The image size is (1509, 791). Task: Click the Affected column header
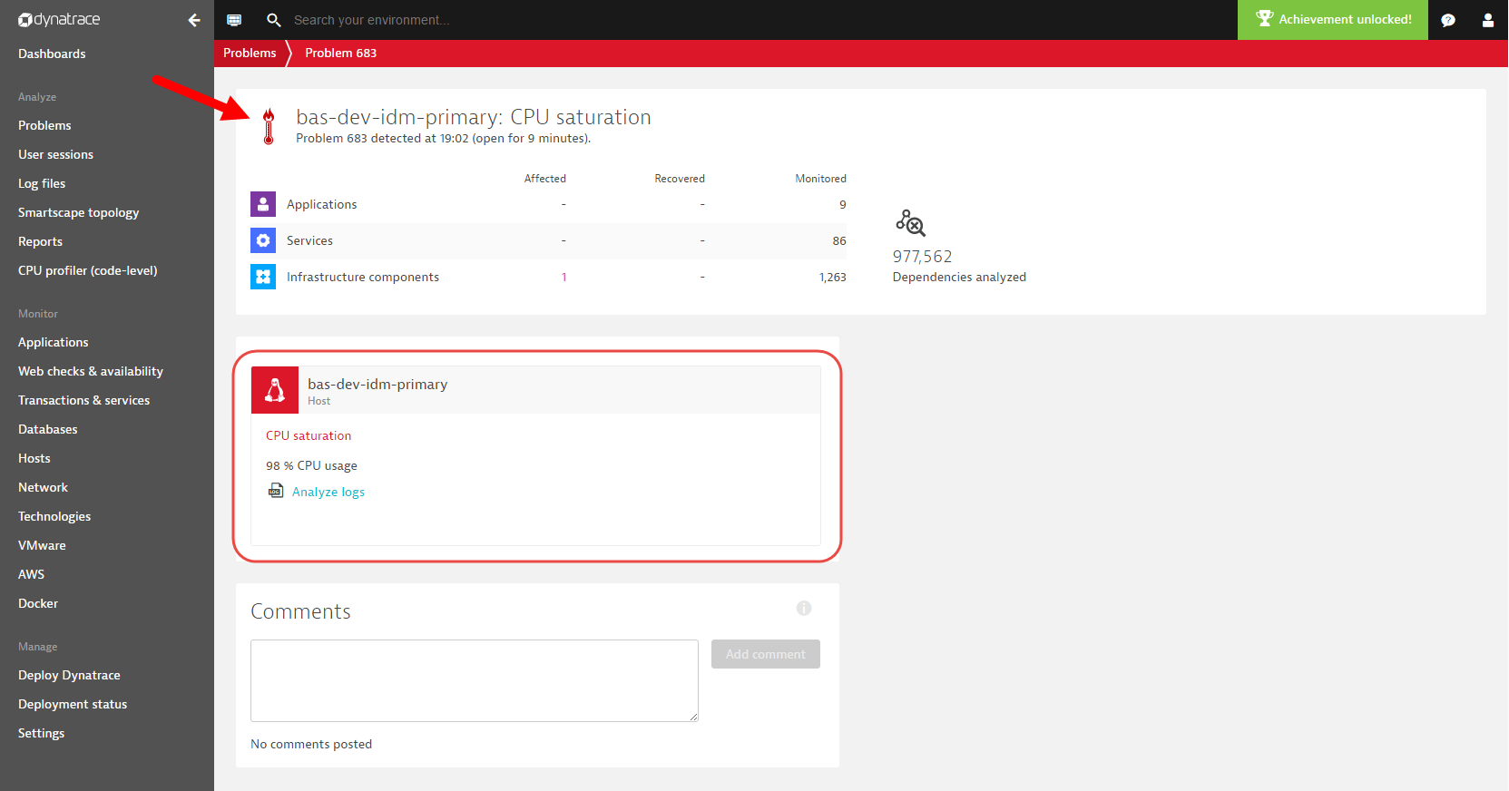point(545,179)
